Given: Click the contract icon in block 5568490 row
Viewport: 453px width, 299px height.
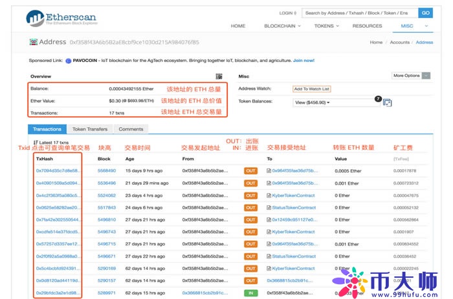Looking at the screenshot, I should (x=269, y=170).
